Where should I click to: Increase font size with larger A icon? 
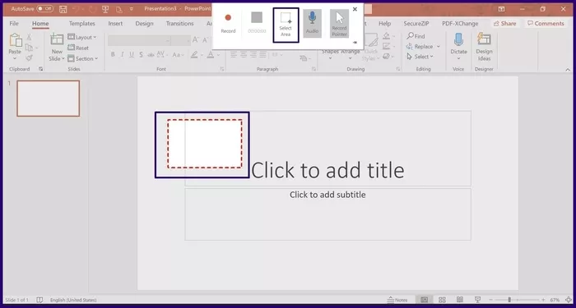[196, 40]
